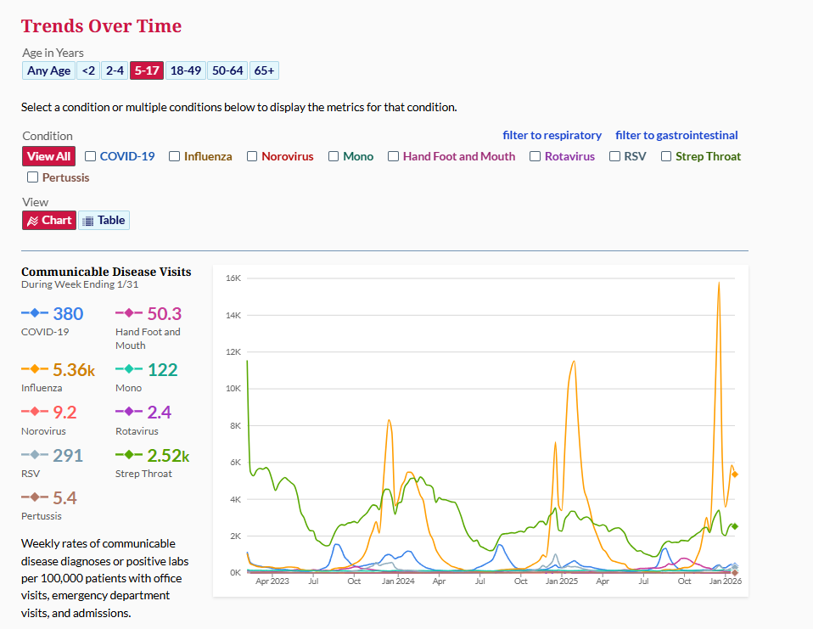Screen dimensions: 813x629
Task: Click the COVID-19 blue legend marker icon
Action: point(36,314)
